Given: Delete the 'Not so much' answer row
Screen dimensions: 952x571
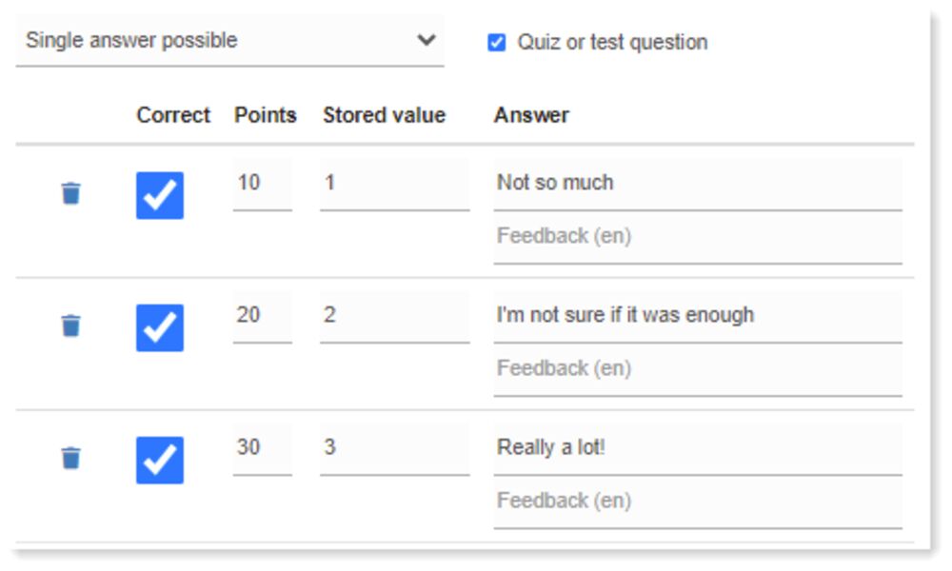Looking at the screenshot, I should pyautogui.click(x=70, y=193).
